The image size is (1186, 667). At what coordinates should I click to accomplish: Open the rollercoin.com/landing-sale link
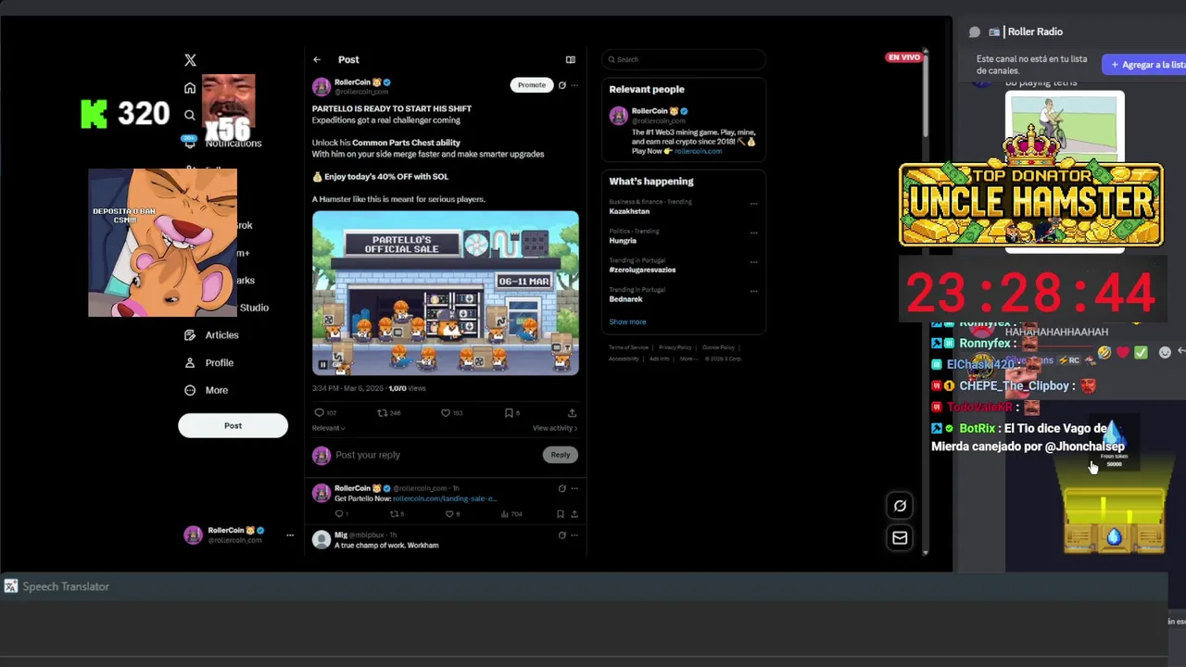tap(445, 498)
